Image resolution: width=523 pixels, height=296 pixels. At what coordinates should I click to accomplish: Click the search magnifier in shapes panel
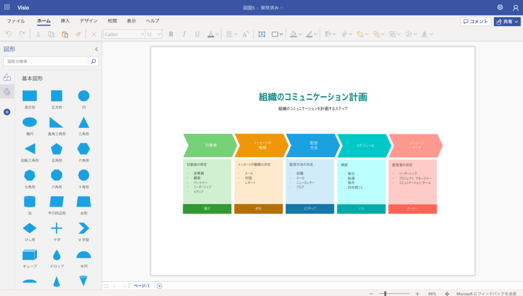coord(93,61)
